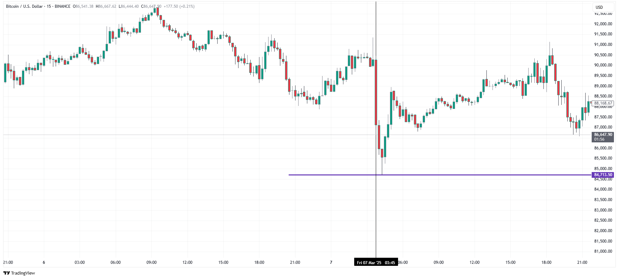Screen dimensions: 619x279
Task: Click the 90,000.00 price axis label
Action: click(x=603, y=65)
